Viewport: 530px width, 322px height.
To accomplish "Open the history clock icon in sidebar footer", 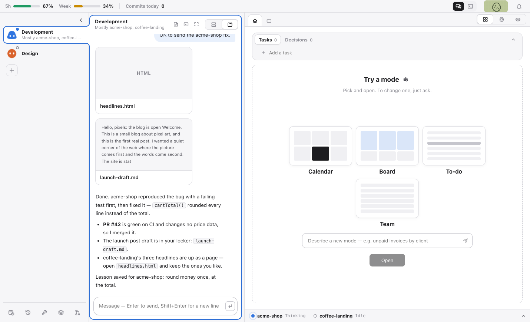I will click(28, 313).
